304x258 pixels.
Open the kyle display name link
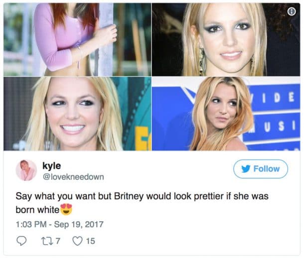click(51, 166)
